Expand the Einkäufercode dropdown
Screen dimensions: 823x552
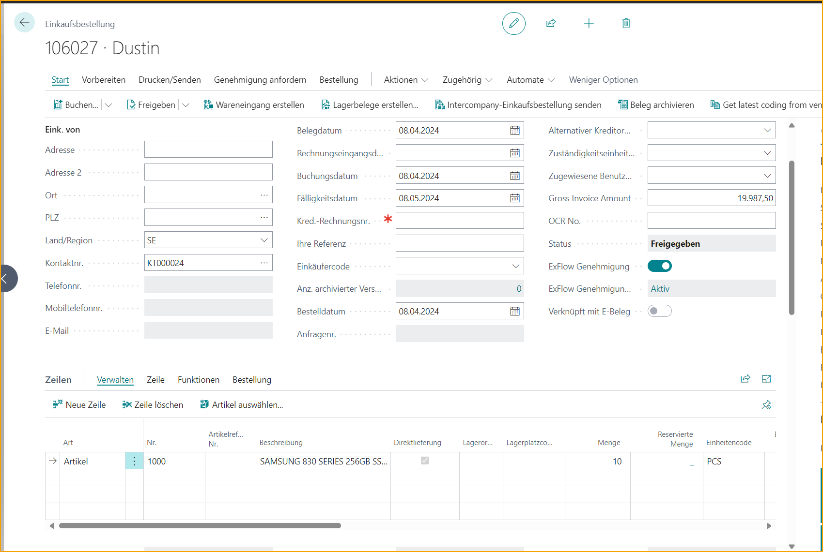(x=515, y=266)
